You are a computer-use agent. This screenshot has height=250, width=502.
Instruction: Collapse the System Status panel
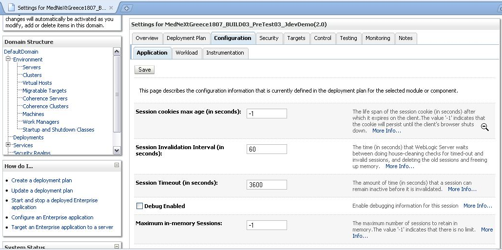[x=116, y=247]
